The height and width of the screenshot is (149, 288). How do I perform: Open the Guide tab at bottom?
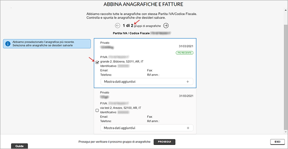pyautogui.click(x=19, y=146)
